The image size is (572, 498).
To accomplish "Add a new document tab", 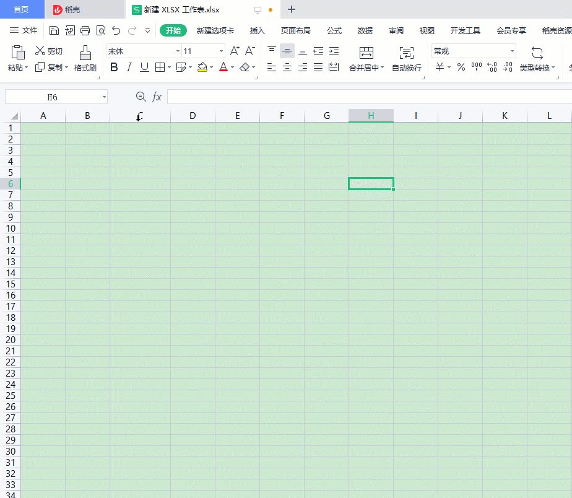I will pos(291,9).
